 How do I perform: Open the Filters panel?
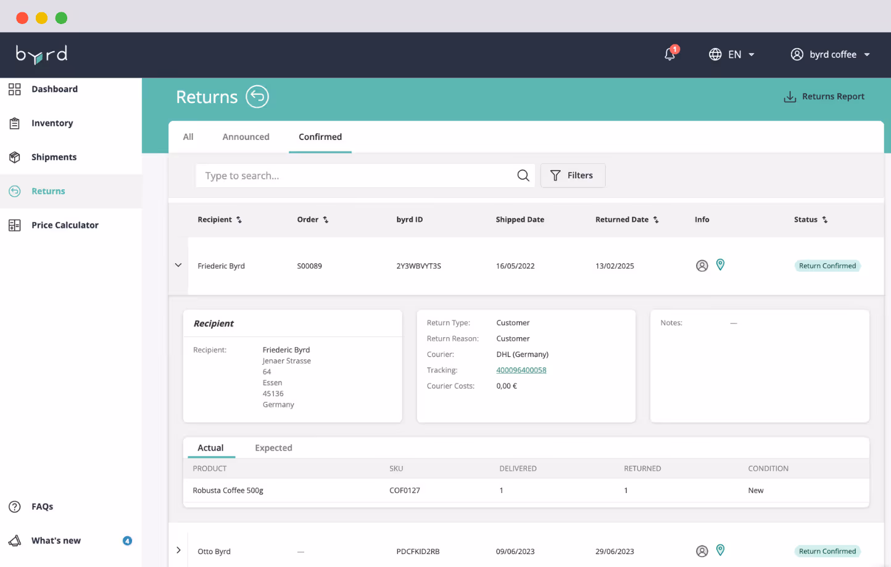[573, 176]
